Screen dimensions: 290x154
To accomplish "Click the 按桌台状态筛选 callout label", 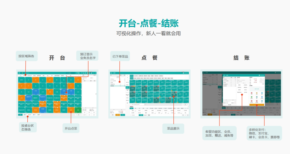I will coord(28,127).
